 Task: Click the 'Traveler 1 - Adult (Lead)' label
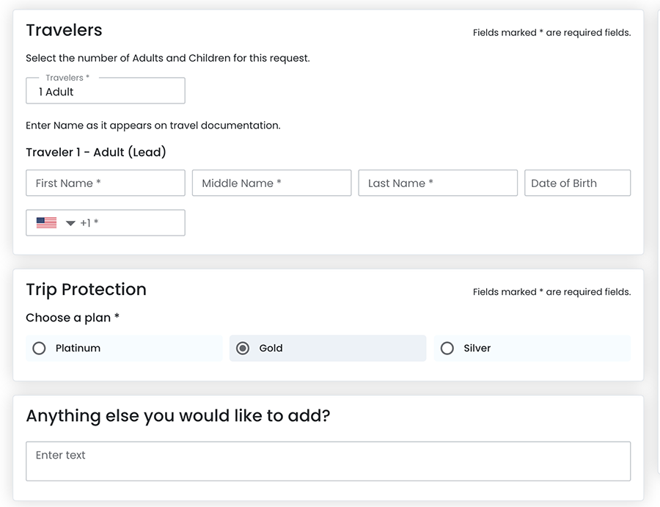96,153
